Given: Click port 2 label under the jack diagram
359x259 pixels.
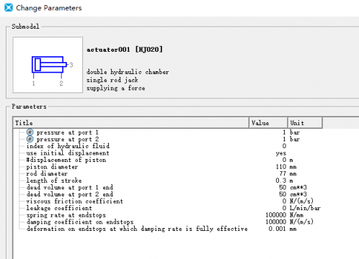Looking at the screenshot, I should point(61,83).
